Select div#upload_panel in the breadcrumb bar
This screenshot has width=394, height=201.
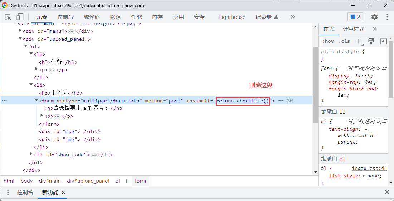coord(88,181)
